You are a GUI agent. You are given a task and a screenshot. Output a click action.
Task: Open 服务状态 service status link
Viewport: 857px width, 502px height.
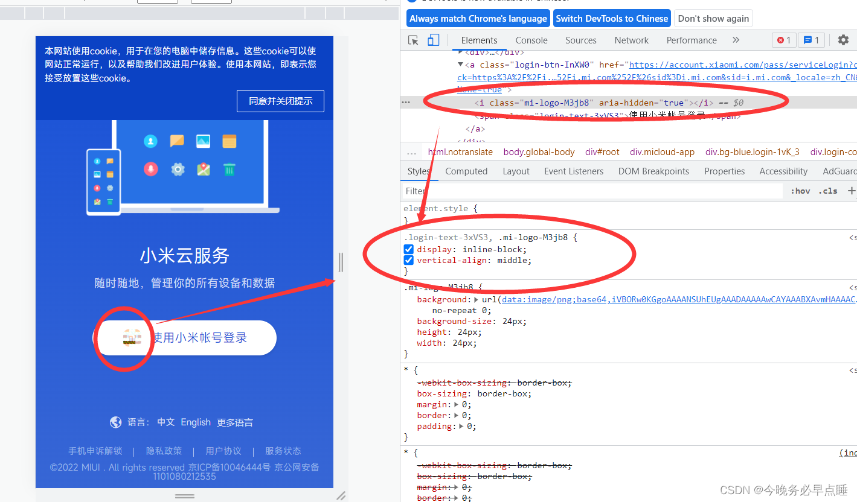click(283, 451)
